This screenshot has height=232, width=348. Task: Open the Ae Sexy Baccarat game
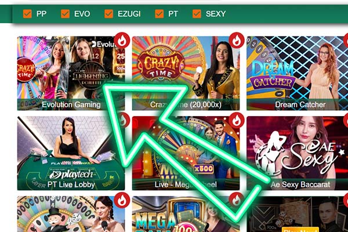(298, 153)
